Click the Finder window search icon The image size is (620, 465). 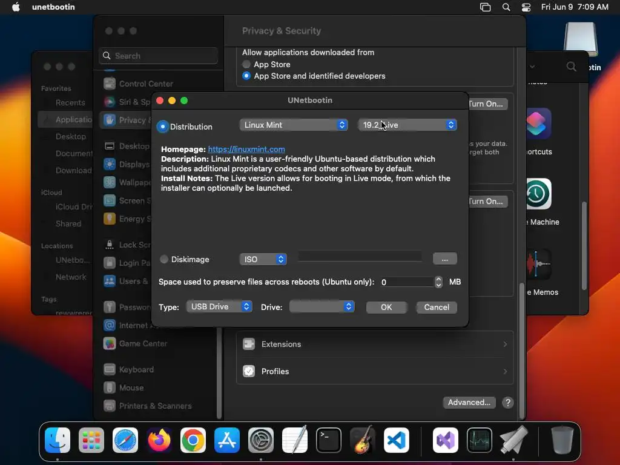[x=571, y=67]
